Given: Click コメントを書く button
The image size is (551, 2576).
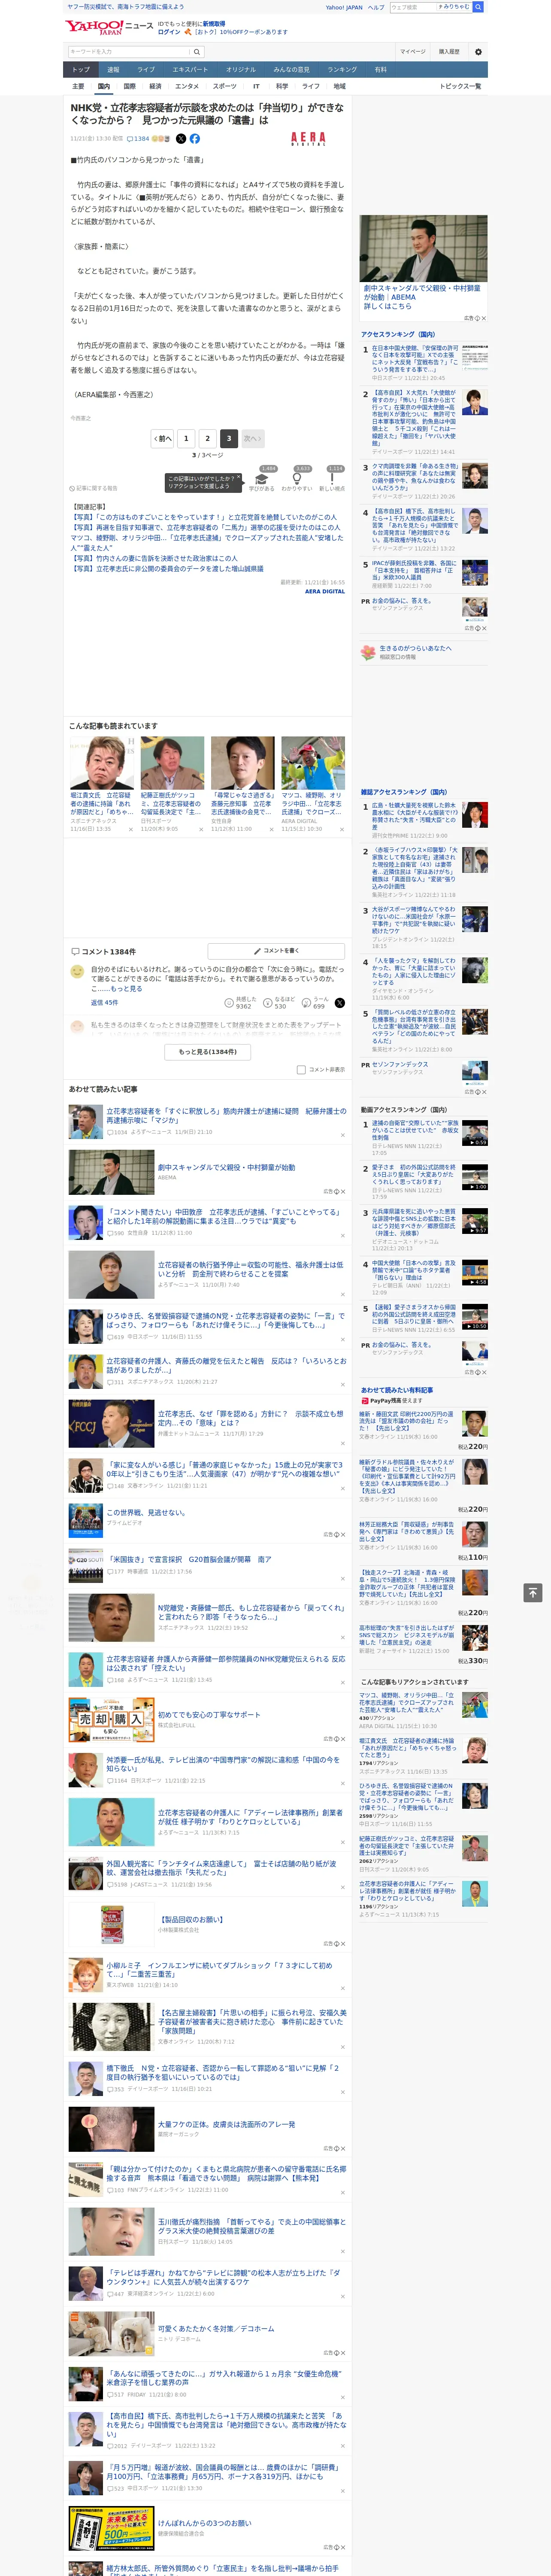Looking at the screenshot, I should click(x=276, y=951).
